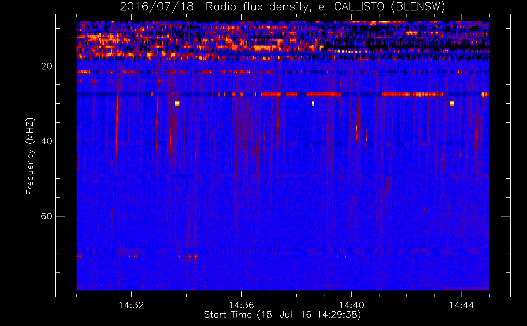This screenshot has width=527, height=326.
Task: Click the 'Frequency (MHZ)' y-axis label
Action: point(30,156)
